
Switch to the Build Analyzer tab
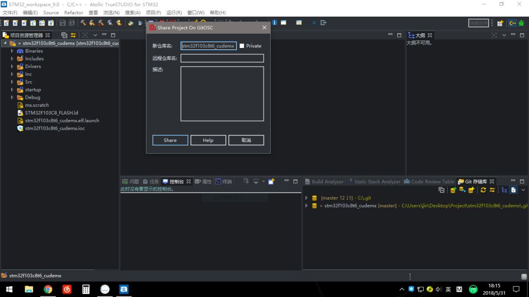point(324,182)
